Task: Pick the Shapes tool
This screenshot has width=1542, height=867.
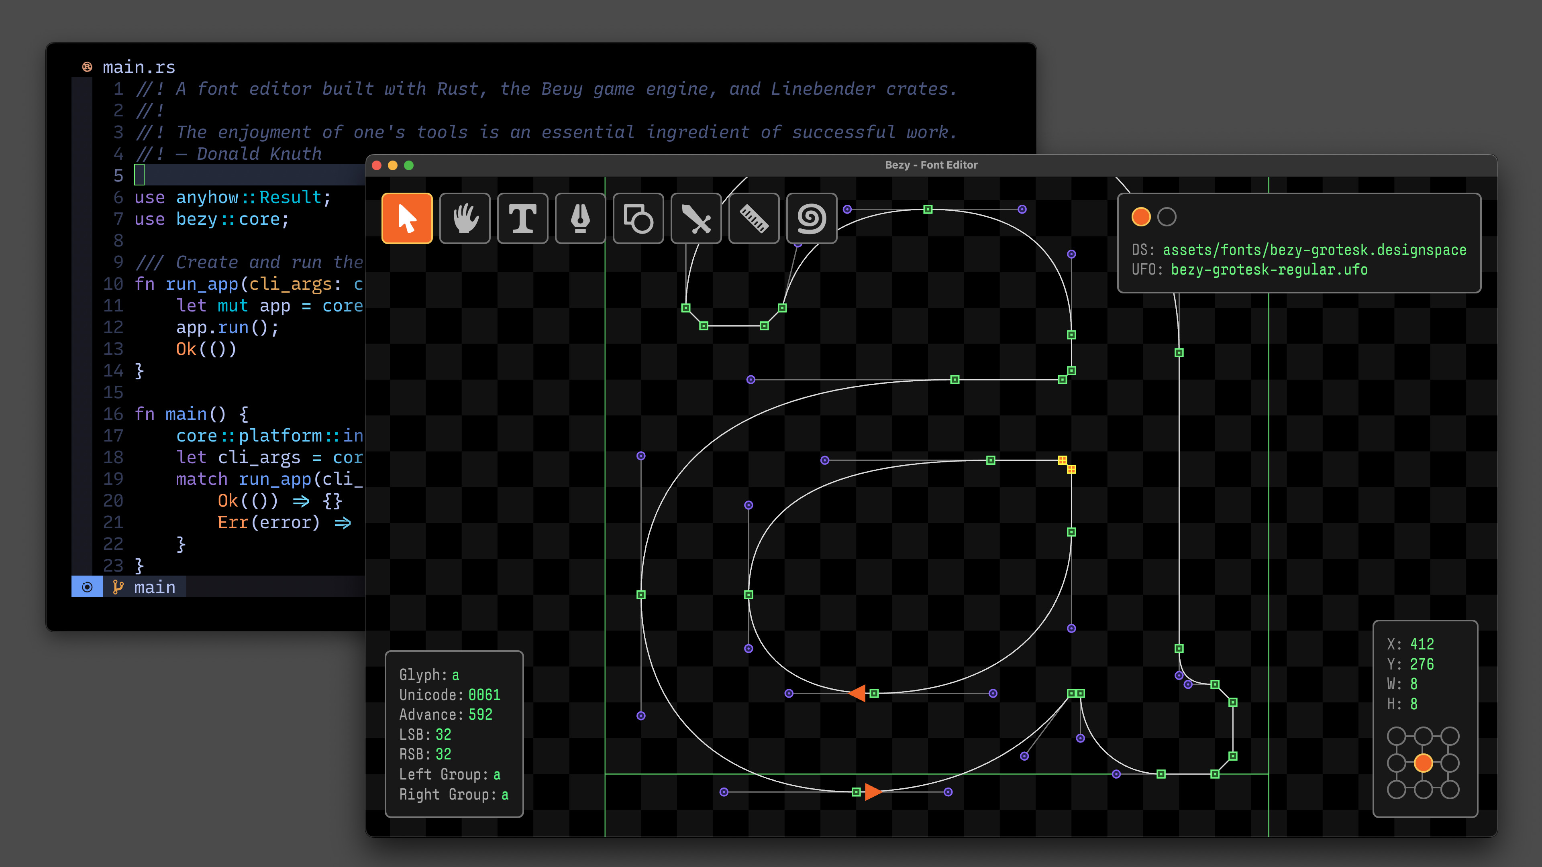Action: coord(638,218)
